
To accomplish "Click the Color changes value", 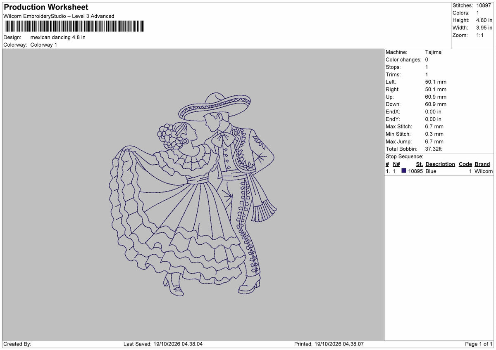I will [427, 59].
